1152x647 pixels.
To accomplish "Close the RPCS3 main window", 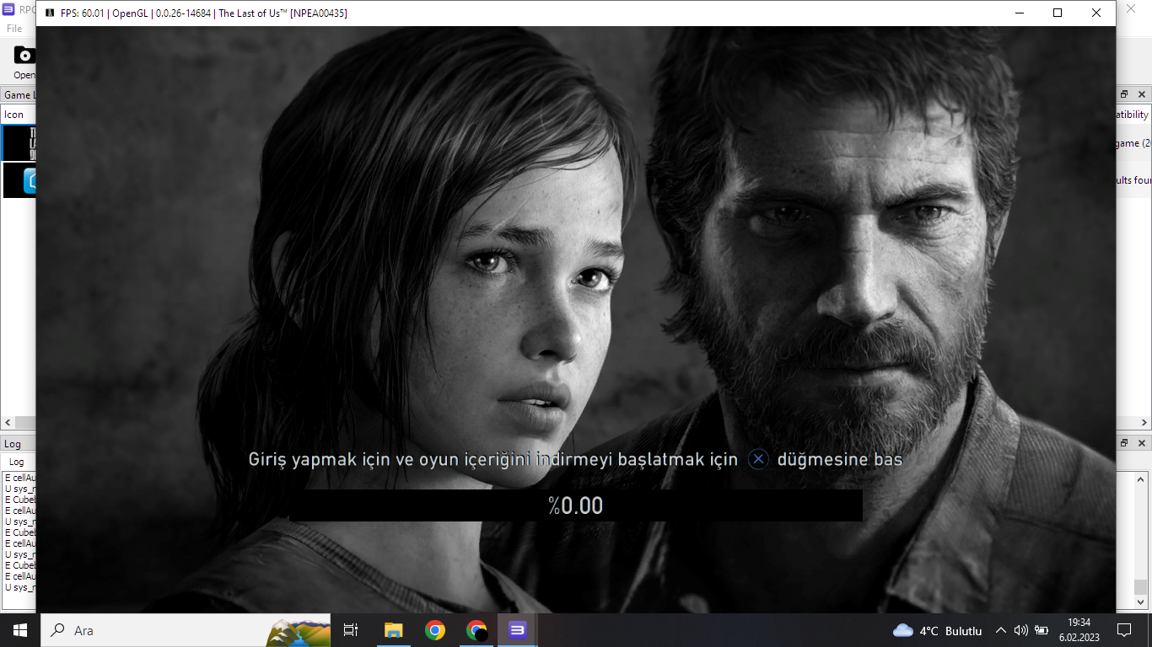I will point(1133,8).
